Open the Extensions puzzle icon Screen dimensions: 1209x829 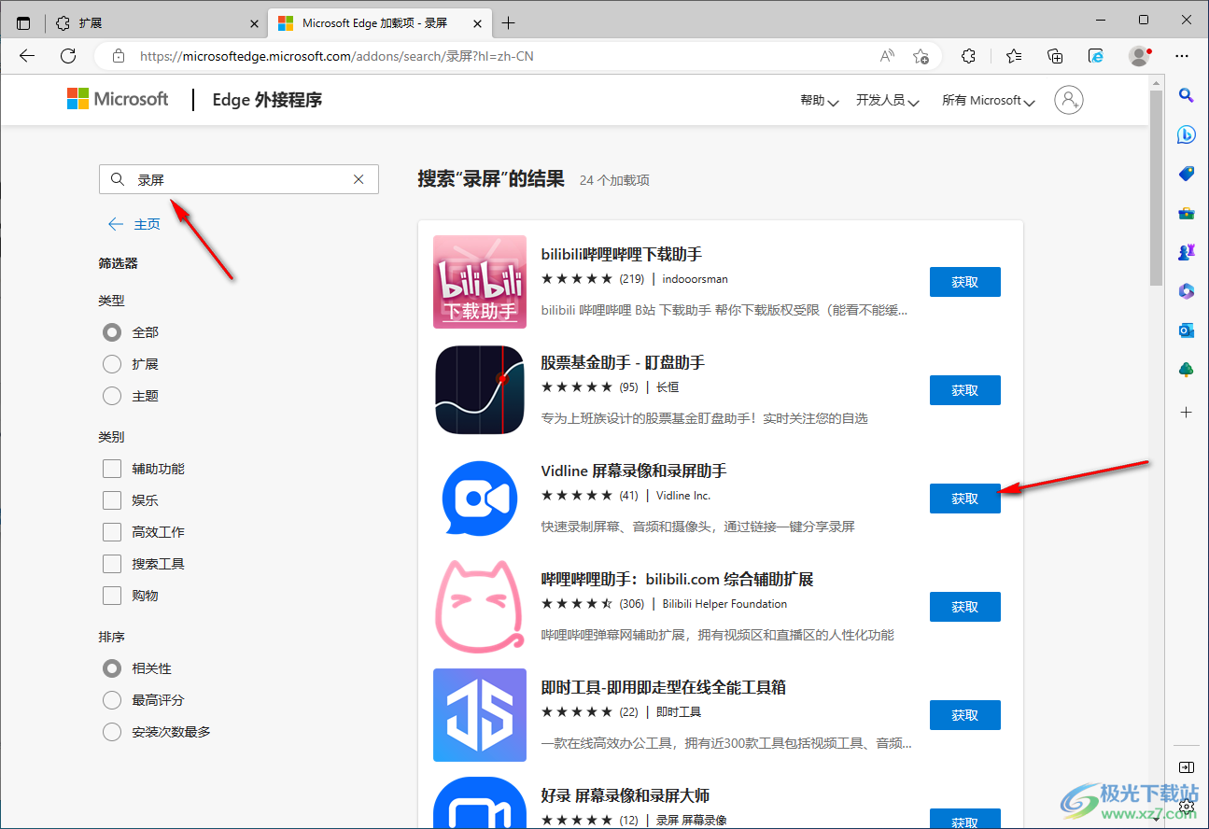coord(968,56)
